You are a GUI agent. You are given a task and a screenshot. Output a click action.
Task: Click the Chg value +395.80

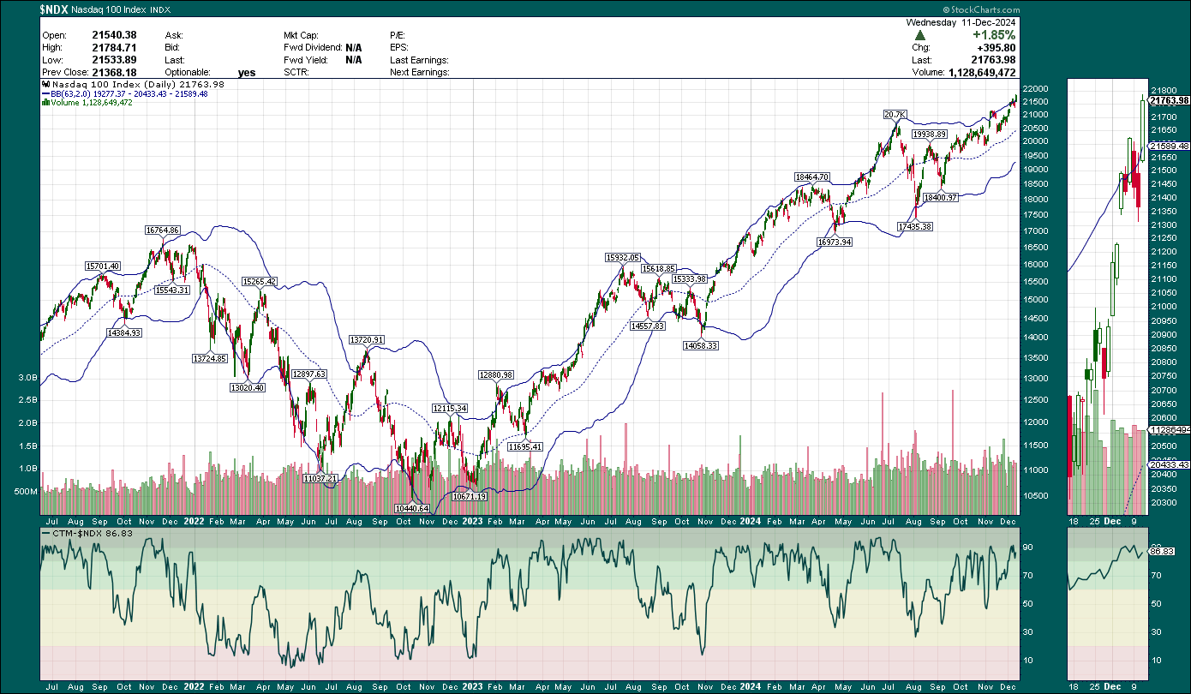pyautogui.click(x=995, y=48)
